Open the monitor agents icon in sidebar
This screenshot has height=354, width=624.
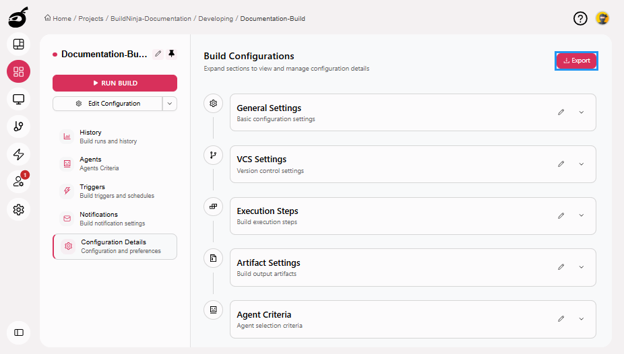click(x=19, y=99)
